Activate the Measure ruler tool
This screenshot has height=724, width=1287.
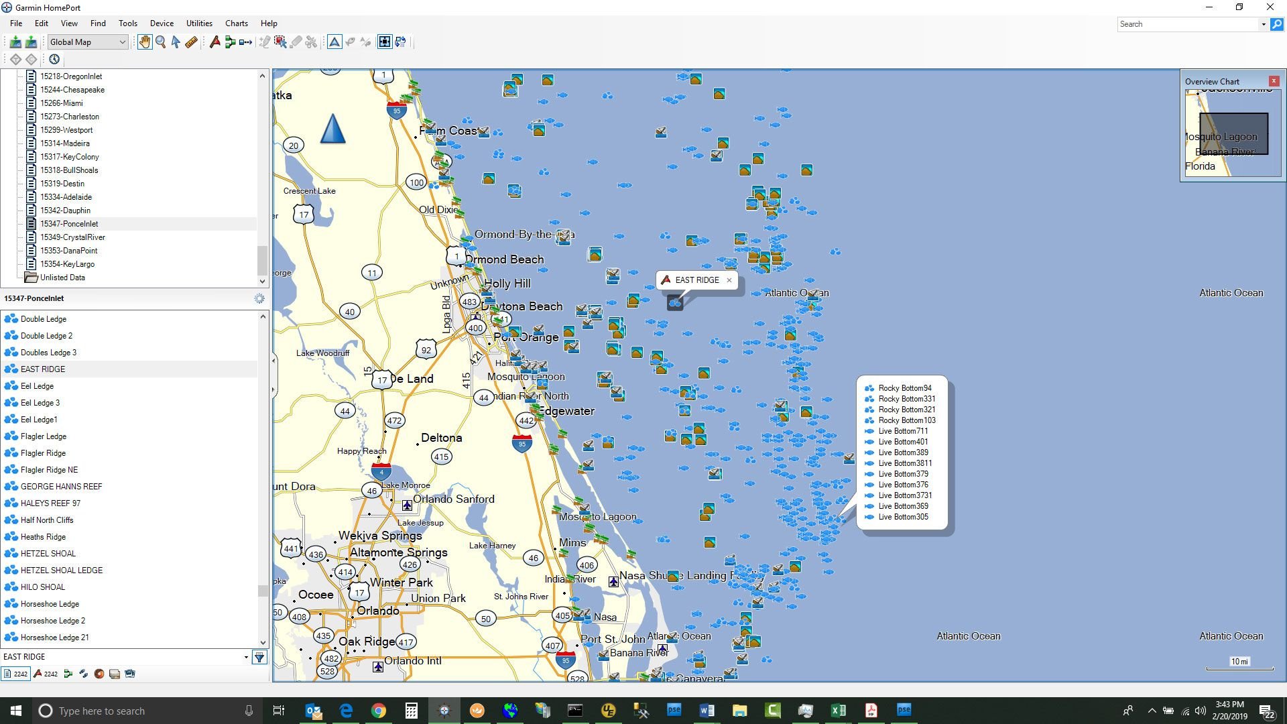click(191, 42)
